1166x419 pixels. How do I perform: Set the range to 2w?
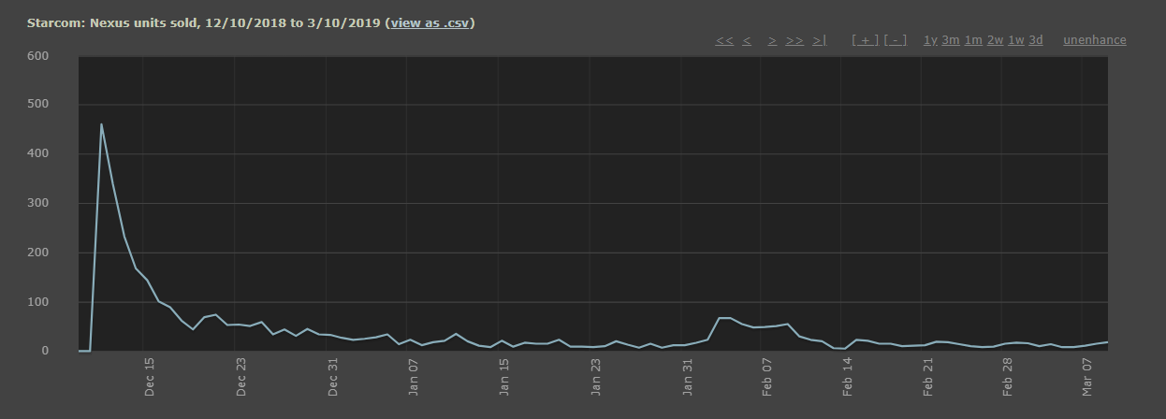point(995,40)
